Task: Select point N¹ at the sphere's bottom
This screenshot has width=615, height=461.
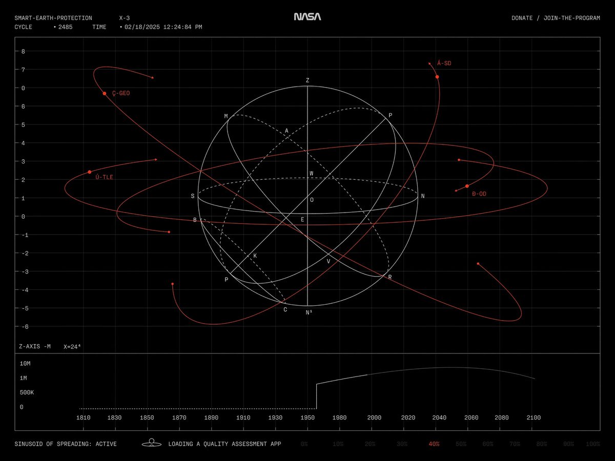Action: (x=309, y=312)
